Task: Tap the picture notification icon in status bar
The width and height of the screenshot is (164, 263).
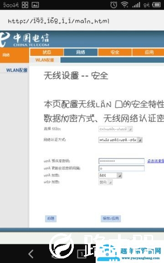Action: 36,5
